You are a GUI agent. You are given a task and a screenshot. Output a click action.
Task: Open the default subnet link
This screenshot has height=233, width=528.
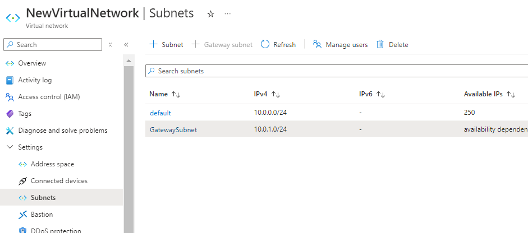[x=160, y=113]
